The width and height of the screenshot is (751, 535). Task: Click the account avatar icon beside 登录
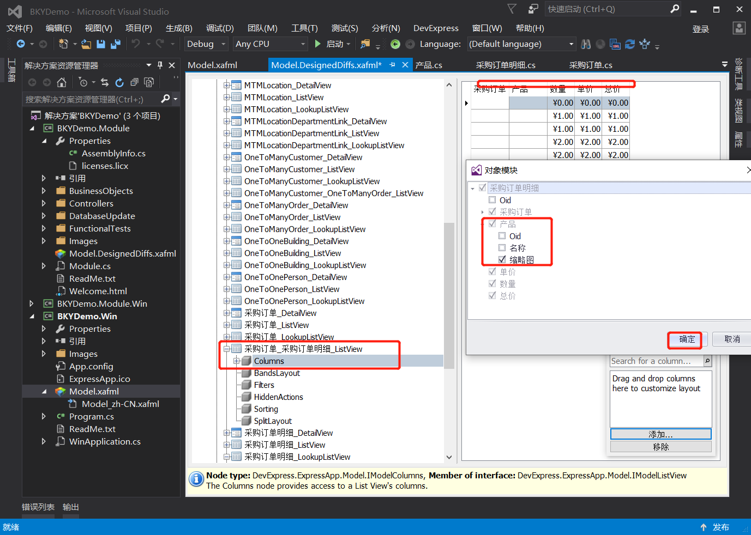click(739, 28)
